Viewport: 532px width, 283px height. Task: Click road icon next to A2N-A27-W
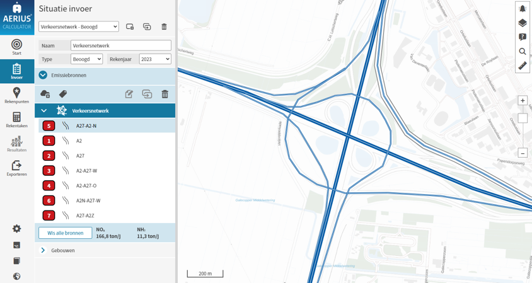coord(66,200)
